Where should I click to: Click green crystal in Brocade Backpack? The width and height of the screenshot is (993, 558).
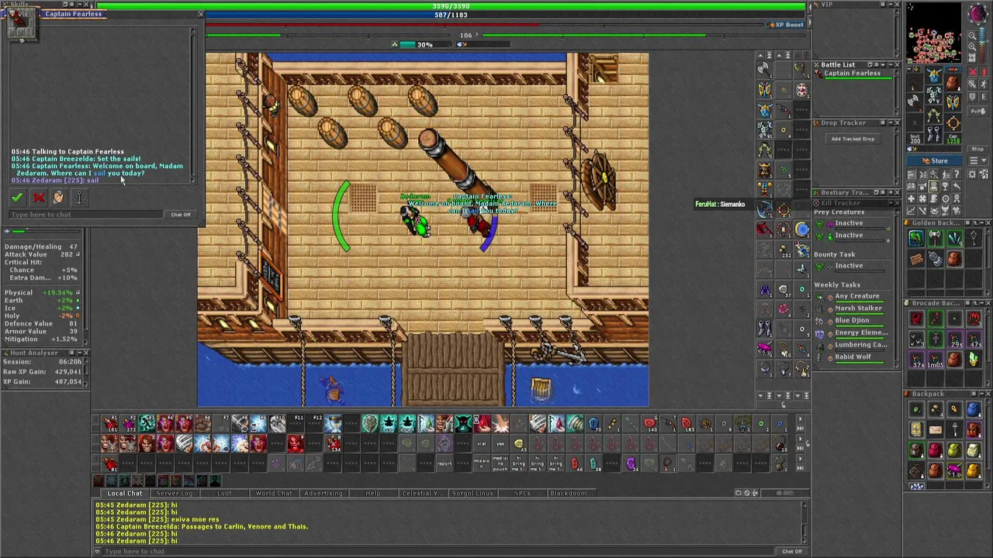pyautogui.click(x=973, y=359)
